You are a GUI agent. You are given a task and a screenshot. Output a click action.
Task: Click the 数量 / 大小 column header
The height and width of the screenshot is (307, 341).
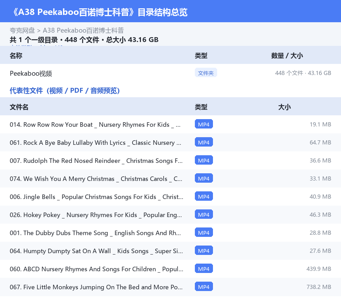coord(287,56)
